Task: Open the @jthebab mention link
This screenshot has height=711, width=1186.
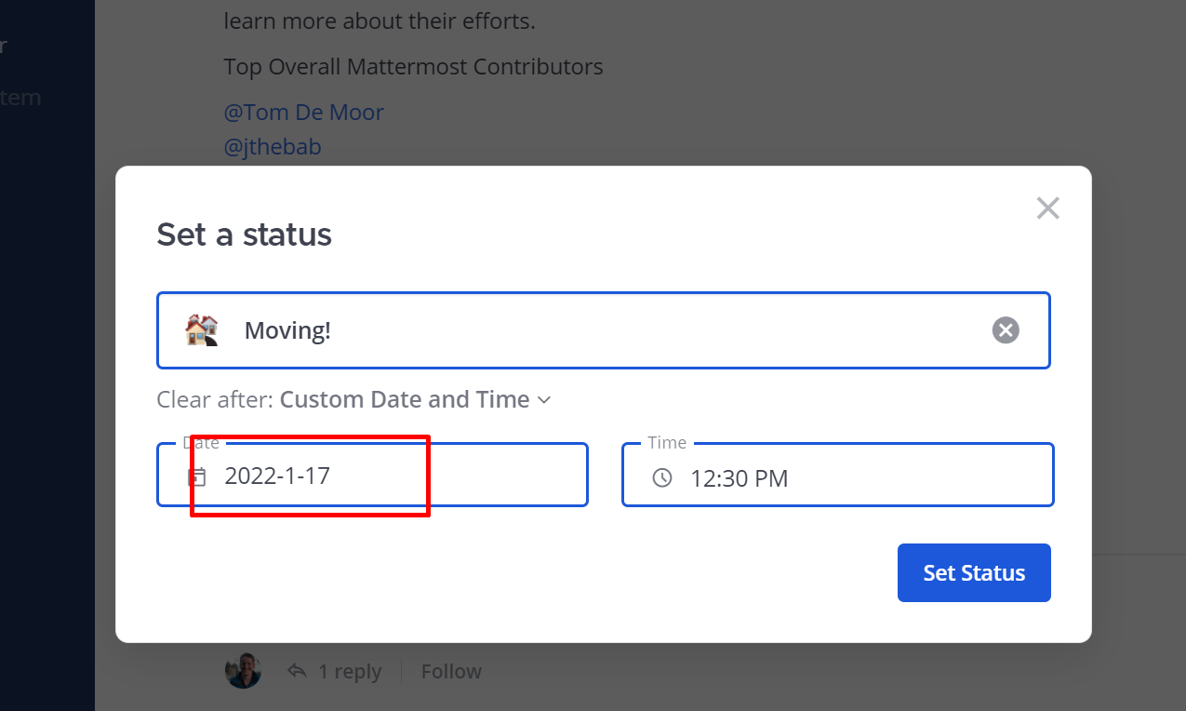Action: (273, 146)
